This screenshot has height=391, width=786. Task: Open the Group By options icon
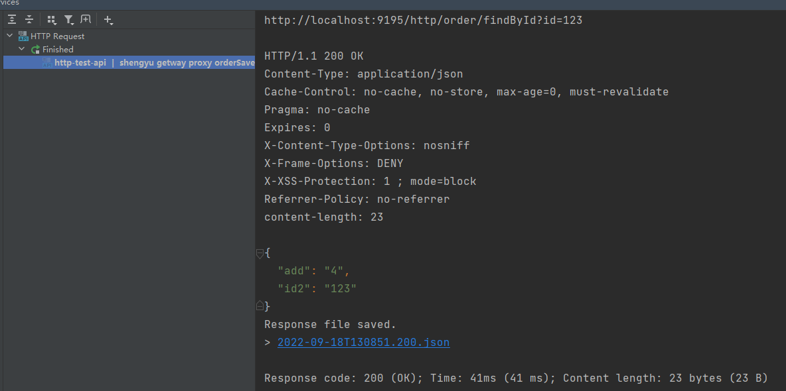(52, 20)
